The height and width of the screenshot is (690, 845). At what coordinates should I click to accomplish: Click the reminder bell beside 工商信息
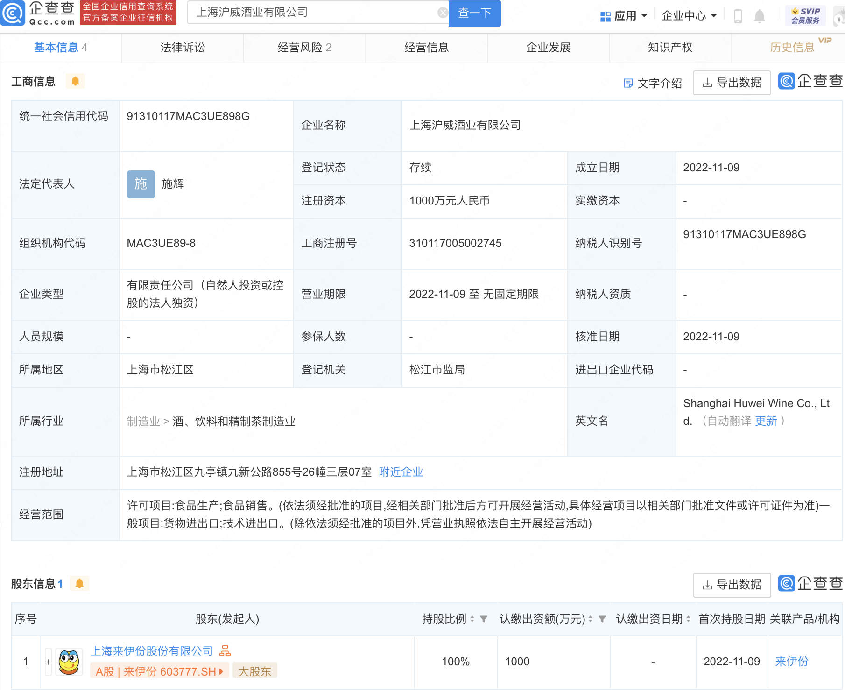click(x=75, y=81)
